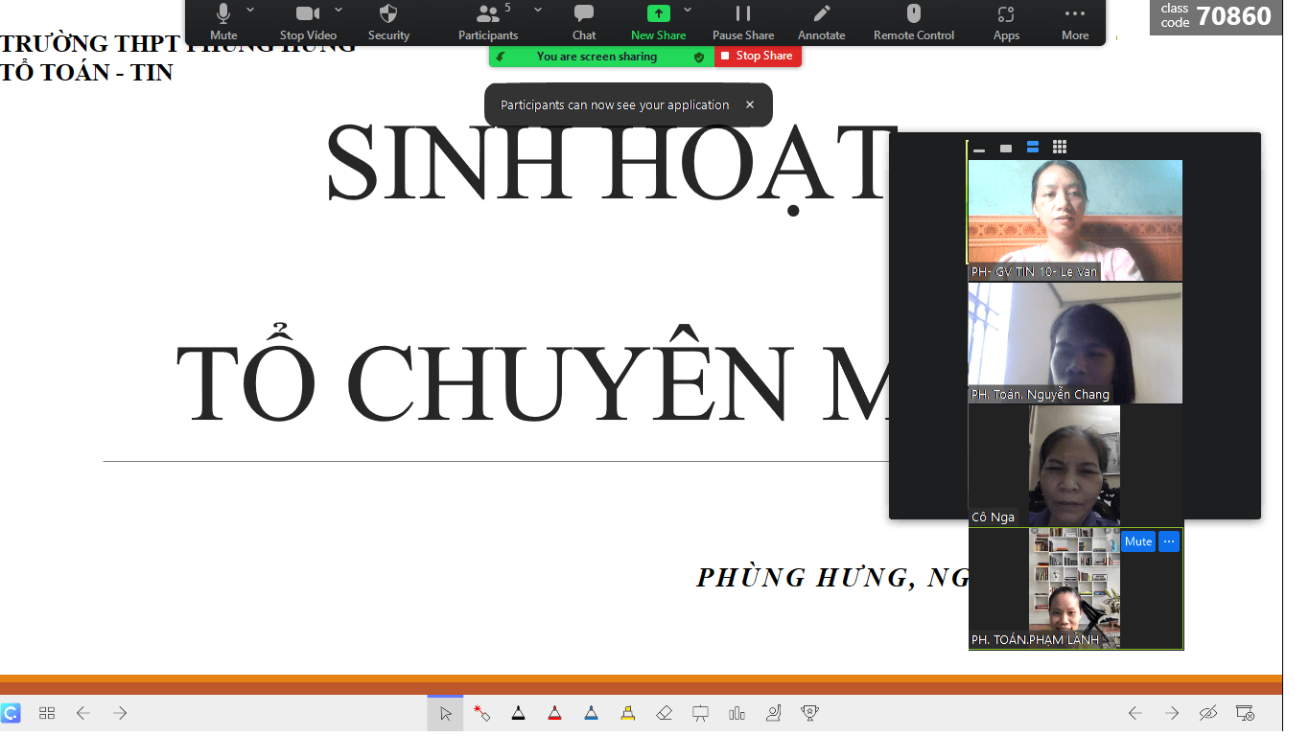The image size is (1310, 736).
Task: Click the Annotate pencil tool
Action: [821, 22]
